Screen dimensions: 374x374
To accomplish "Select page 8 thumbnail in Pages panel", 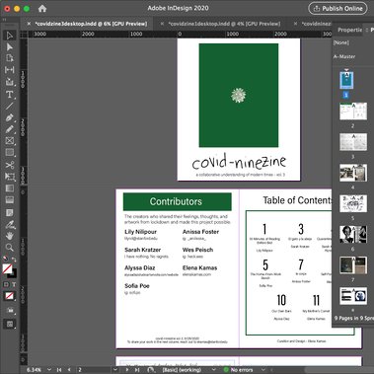I will coord(353,296).
